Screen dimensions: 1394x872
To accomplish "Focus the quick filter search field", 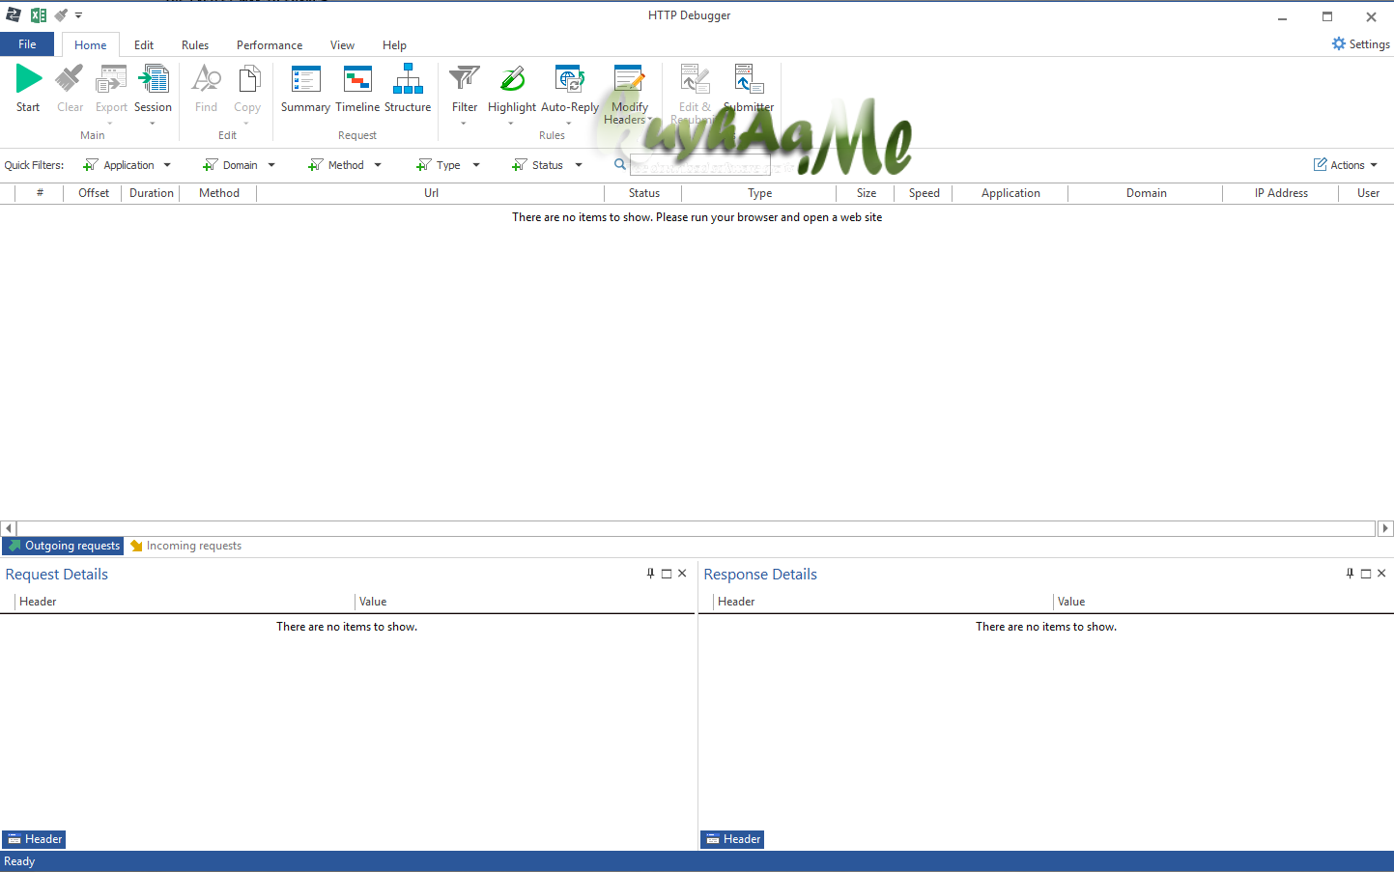I will 700,165.
